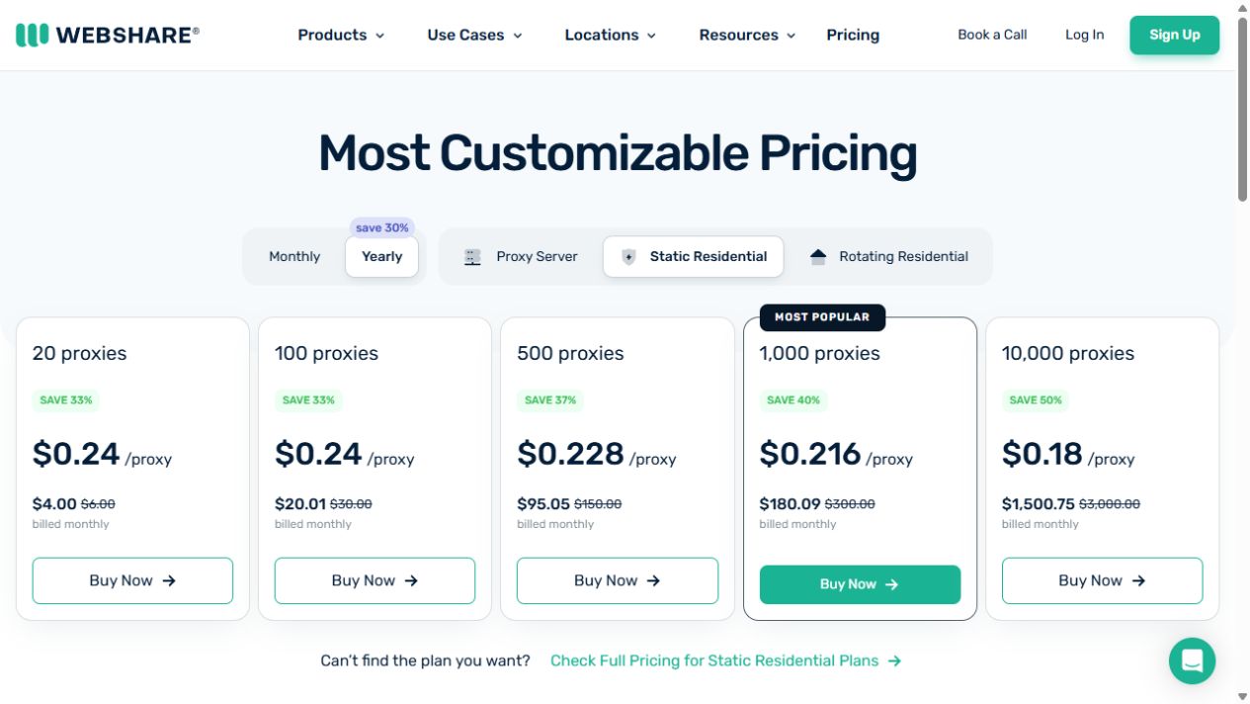Viewport: 1250px width, 704px height.
Task: Switch billing to Monthly
Action: pos(294,256)
